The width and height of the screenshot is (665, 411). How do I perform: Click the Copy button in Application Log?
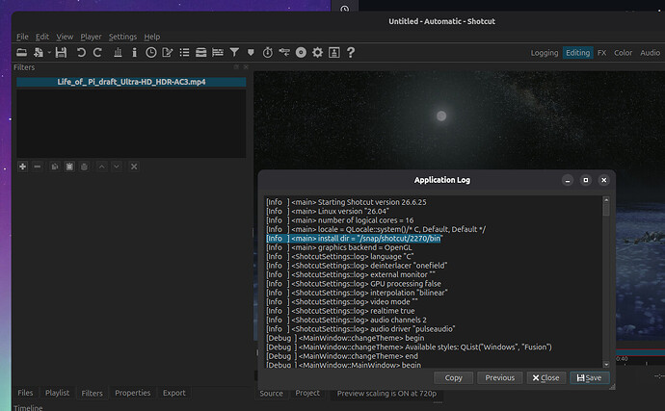(453, 377)
